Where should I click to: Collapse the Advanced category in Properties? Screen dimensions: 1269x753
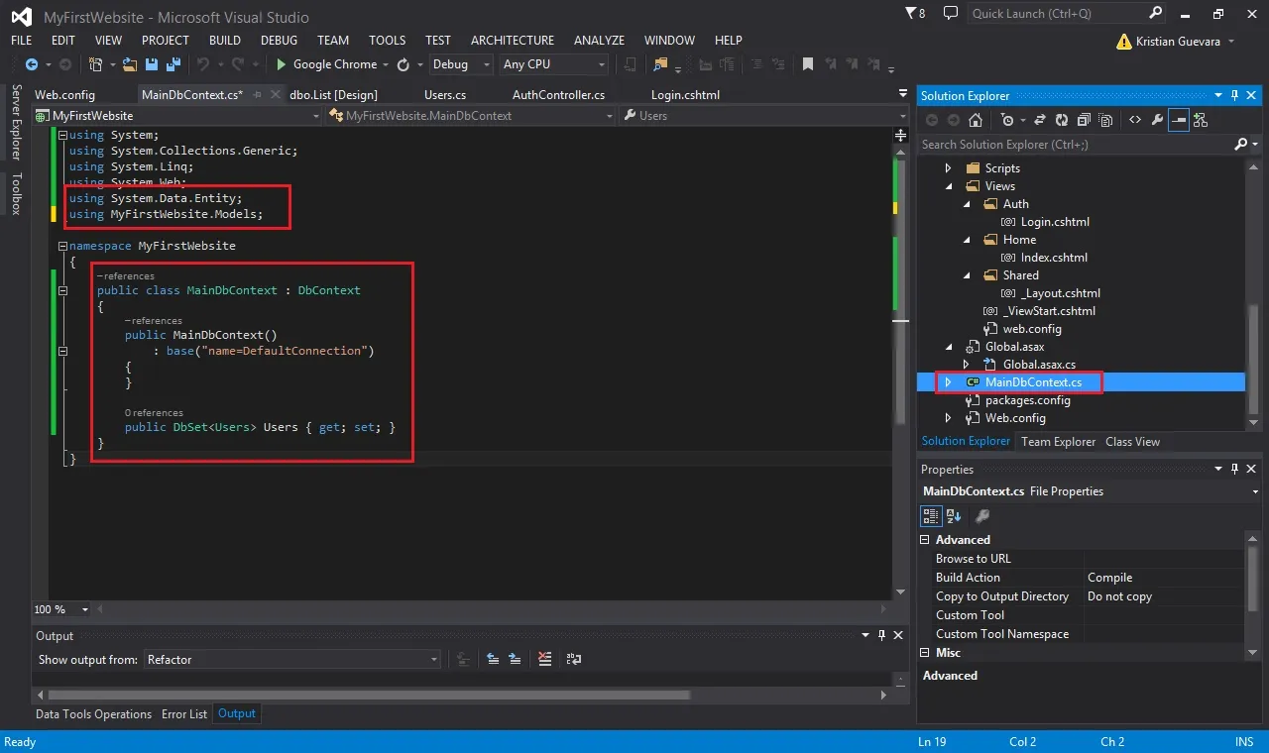pyautogui.click(x=926, y=540)
